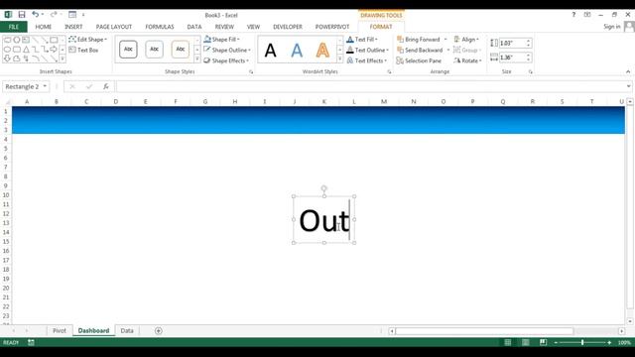Switch to the DATA ribbon tab
The width and height of the screenshot is (635, 357).
[x=194, y=27]
